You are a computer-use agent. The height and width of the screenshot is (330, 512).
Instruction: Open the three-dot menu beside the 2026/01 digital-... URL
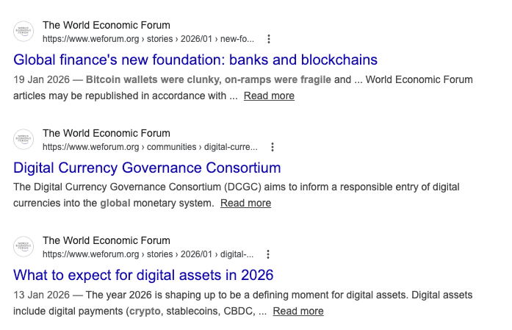click(x=268, y=254)
